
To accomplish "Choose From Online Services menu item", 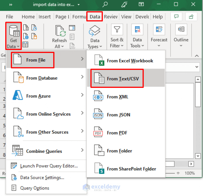I will (x=46, y=114).
